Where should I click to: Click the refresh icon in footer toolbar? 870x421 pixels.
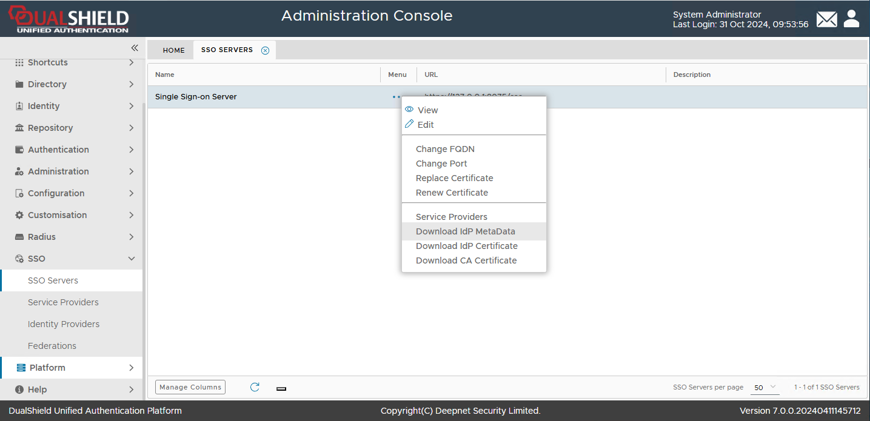255,387
